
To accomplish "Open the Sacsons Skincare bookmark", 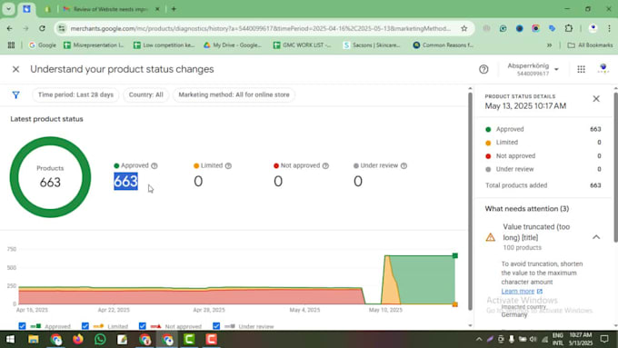I will click(372, 45).
